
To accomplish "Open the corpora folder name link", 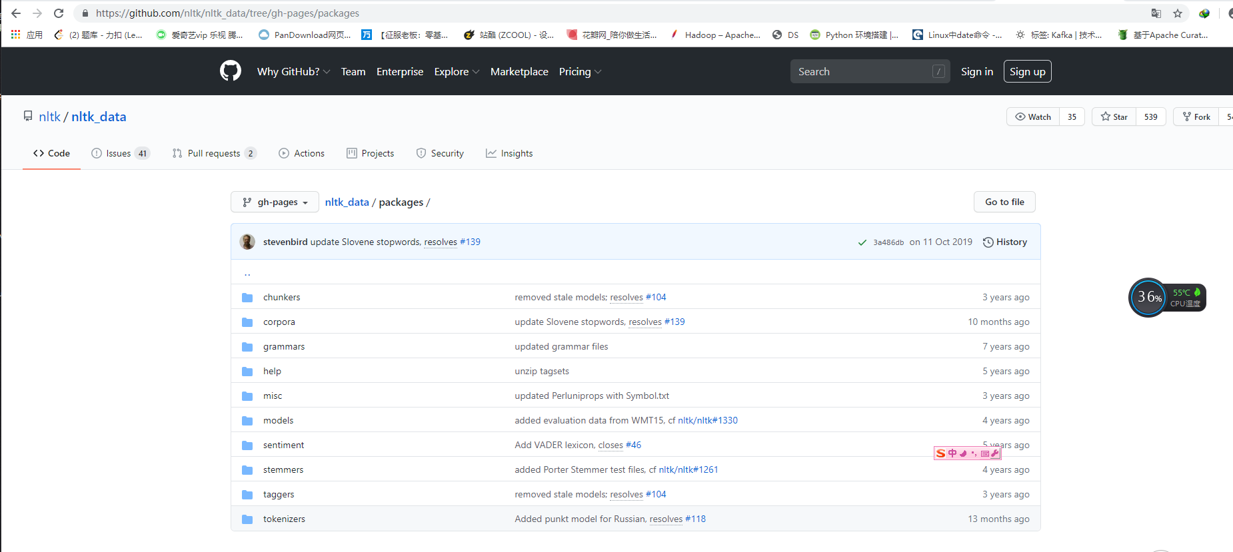I will (x=279, y=322).
